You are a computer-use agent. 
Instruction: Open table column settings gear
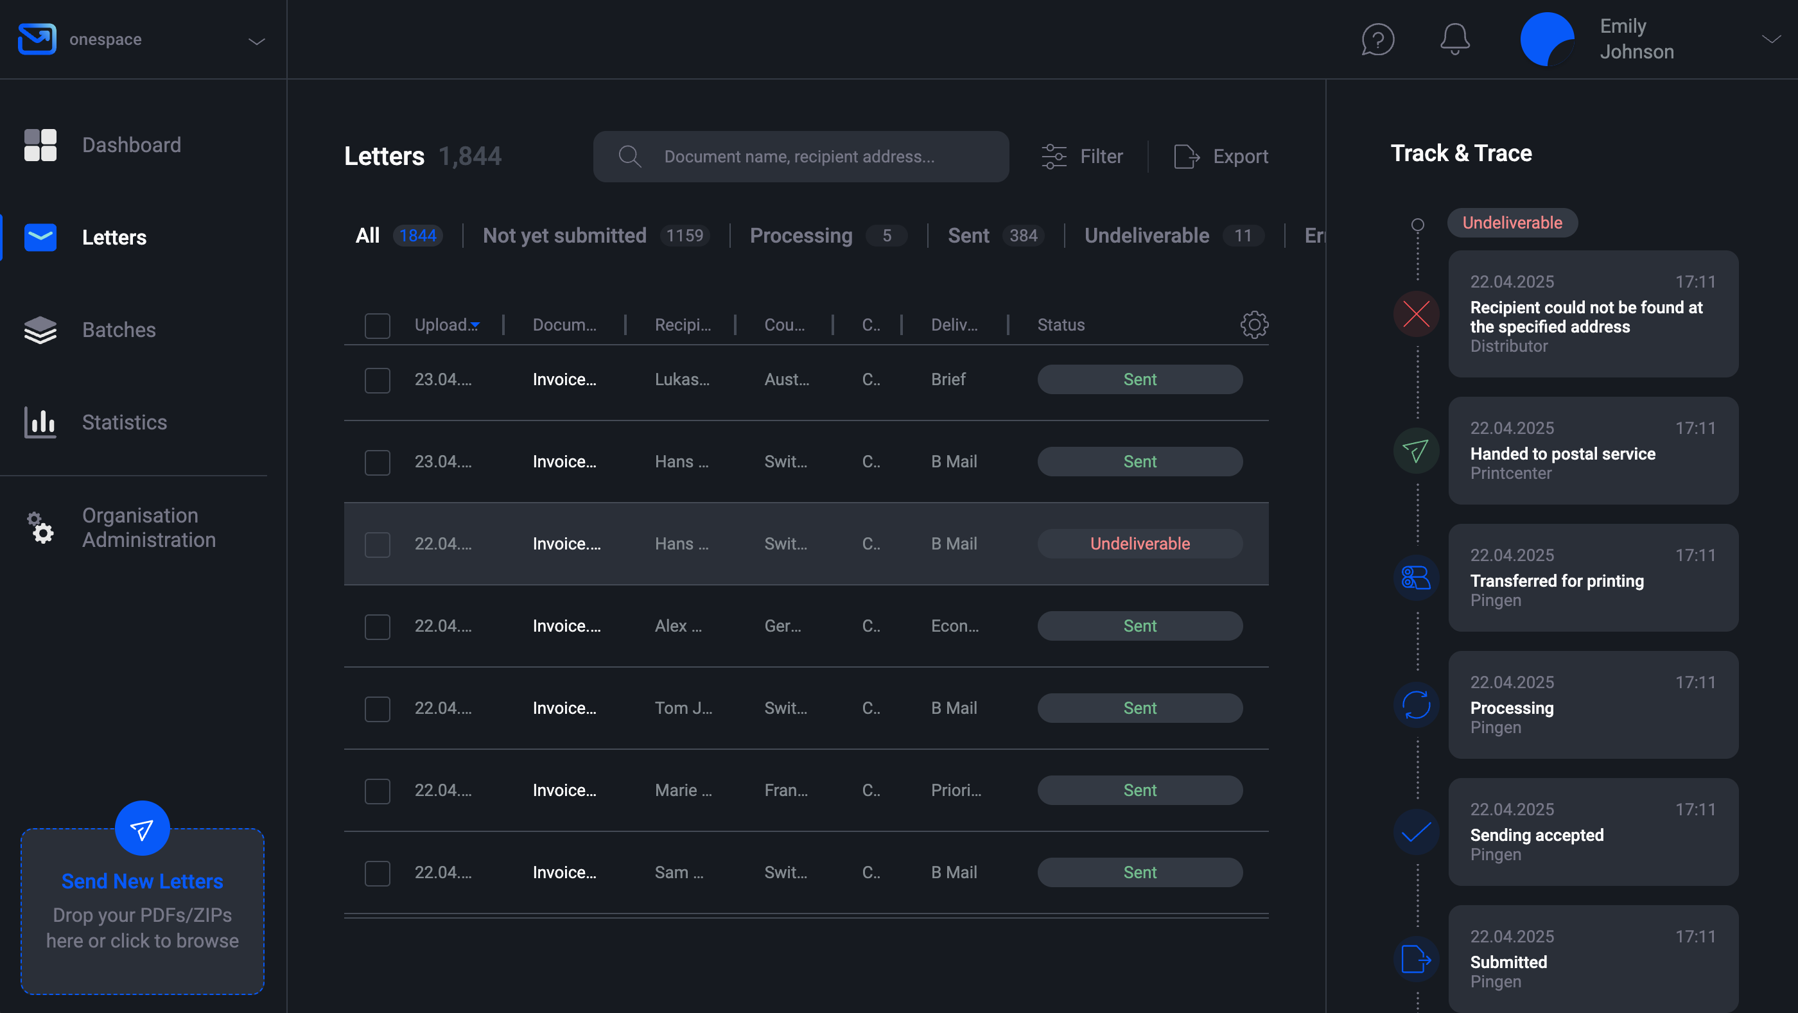pyautogui.click(x=1253, y=324)
